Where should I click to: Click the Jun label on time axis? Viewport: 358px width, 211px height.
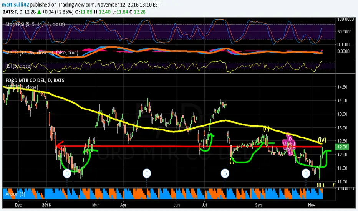click(x=176, y=205)
